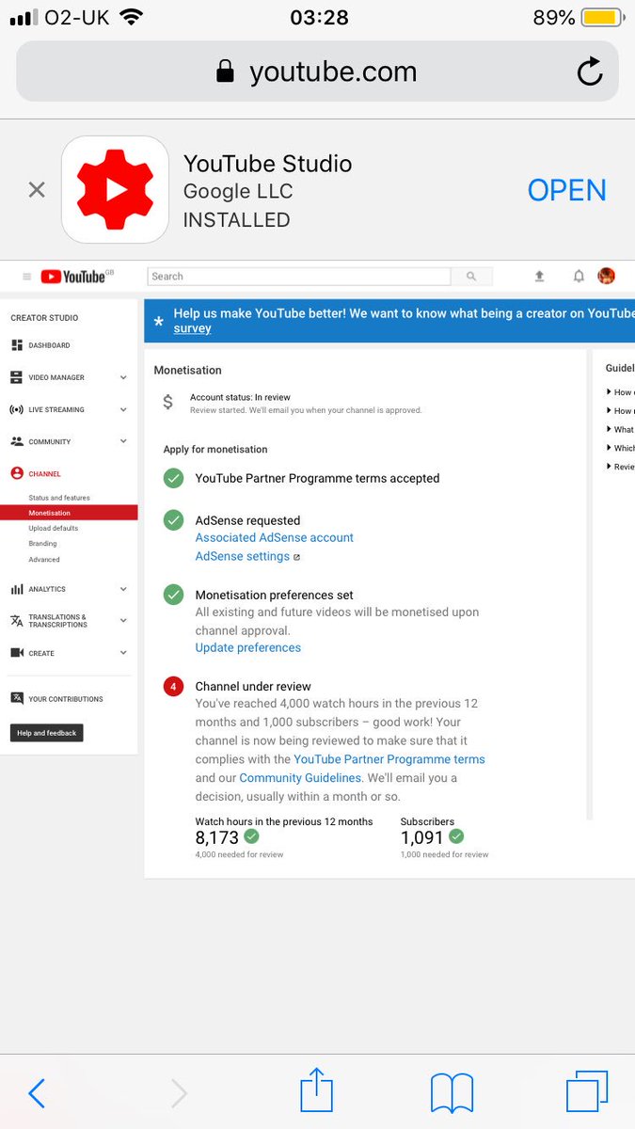Click the red step 4 badge
The image size is (635, 1129).
point(173,686)
